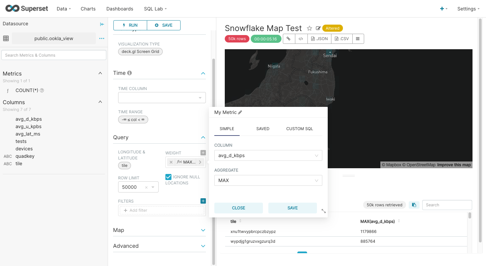Expand the Map section
The height and width of the screenshot is (266, 486).
[x=203, y=230]
